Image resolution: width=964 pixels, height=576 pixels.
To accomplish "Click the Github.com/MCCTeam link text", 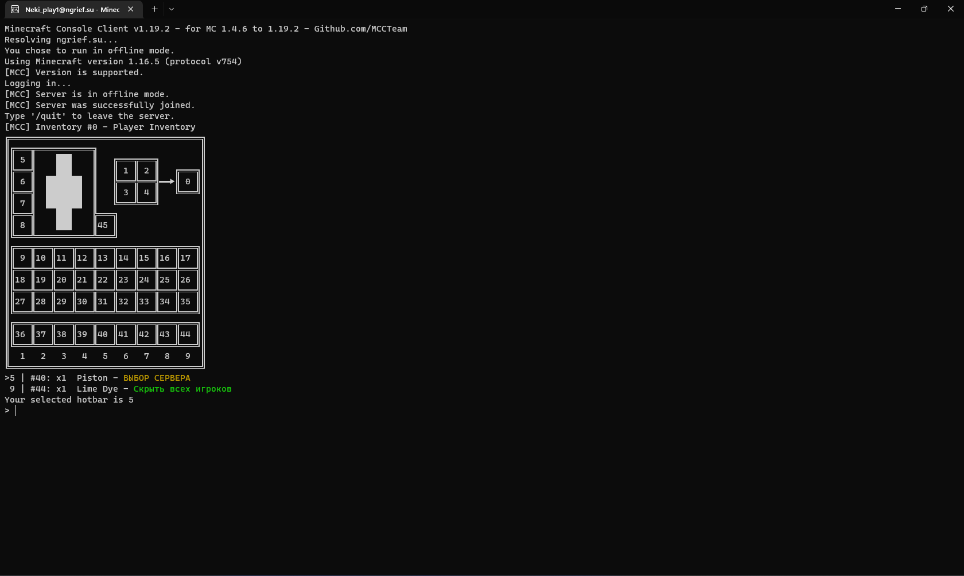I will click(x=360, y=29).
